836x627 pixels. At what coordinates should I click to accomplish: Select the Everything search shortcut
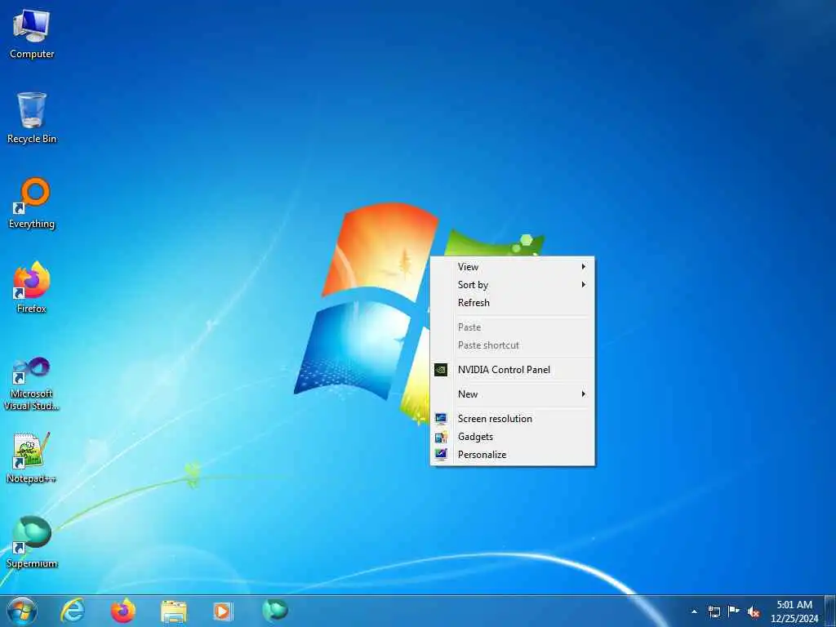pos(32,203)
